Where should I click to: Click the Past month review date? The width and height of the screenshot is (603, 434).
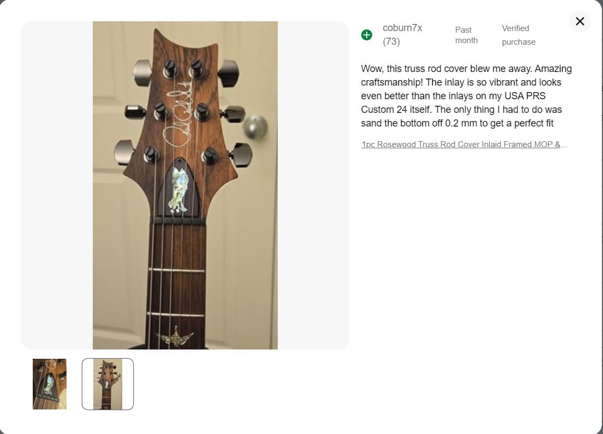pyautogui.click(x=466, y=35)
